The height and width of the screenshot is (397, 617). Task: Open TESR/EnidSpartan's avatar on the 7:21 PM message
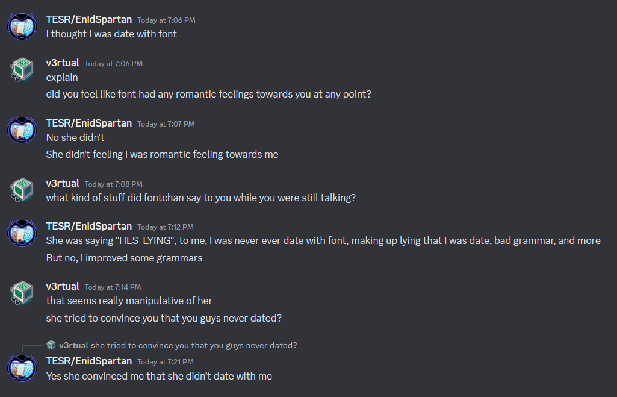(x=22, y=369)
